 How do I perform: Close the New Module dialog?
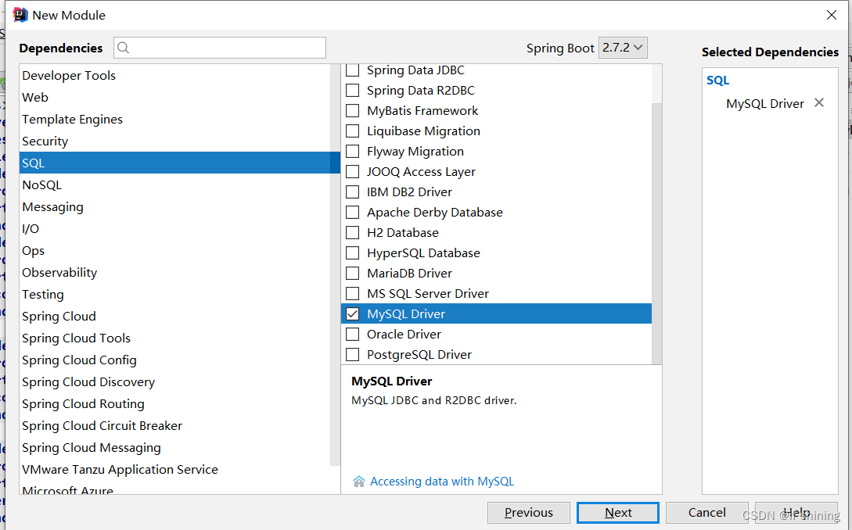[832, 15]
